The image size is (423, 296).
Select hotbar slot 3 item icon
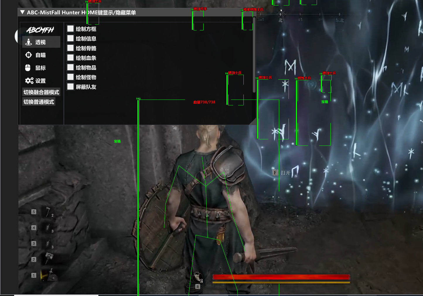click(x=48, y=243)
